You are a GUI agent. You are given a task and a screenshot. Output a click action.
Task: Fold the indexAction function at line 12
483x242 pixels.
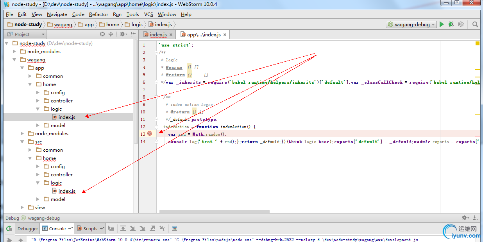[156, 127]
